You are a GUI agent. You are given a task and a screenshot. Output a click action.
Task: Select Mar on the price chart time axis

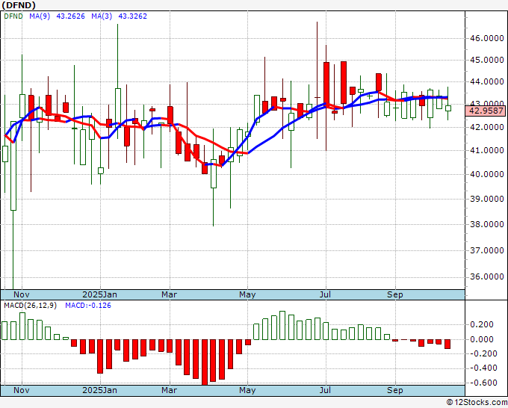[170, 295]
